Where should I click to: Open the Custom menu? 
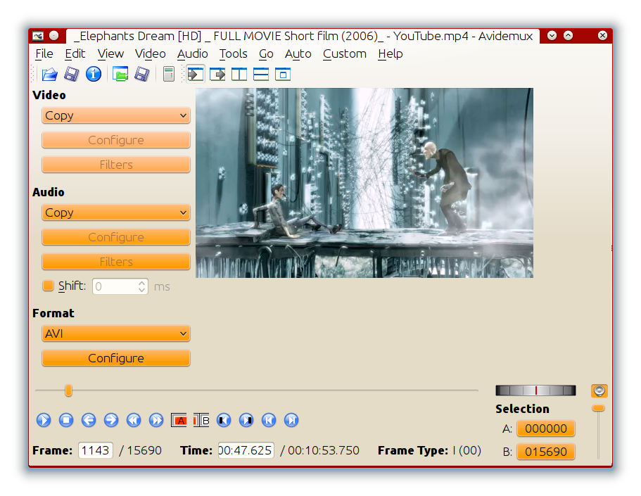[x=344, y=54]
